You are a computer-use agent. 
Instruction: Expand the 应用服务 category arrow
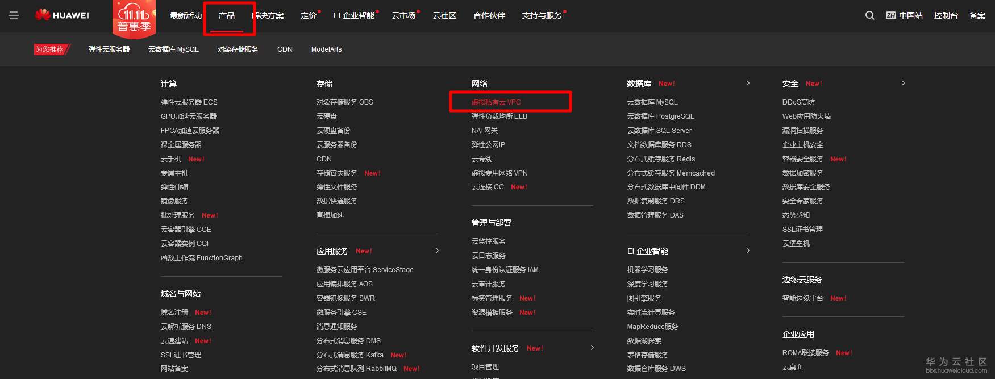(437, 251)
